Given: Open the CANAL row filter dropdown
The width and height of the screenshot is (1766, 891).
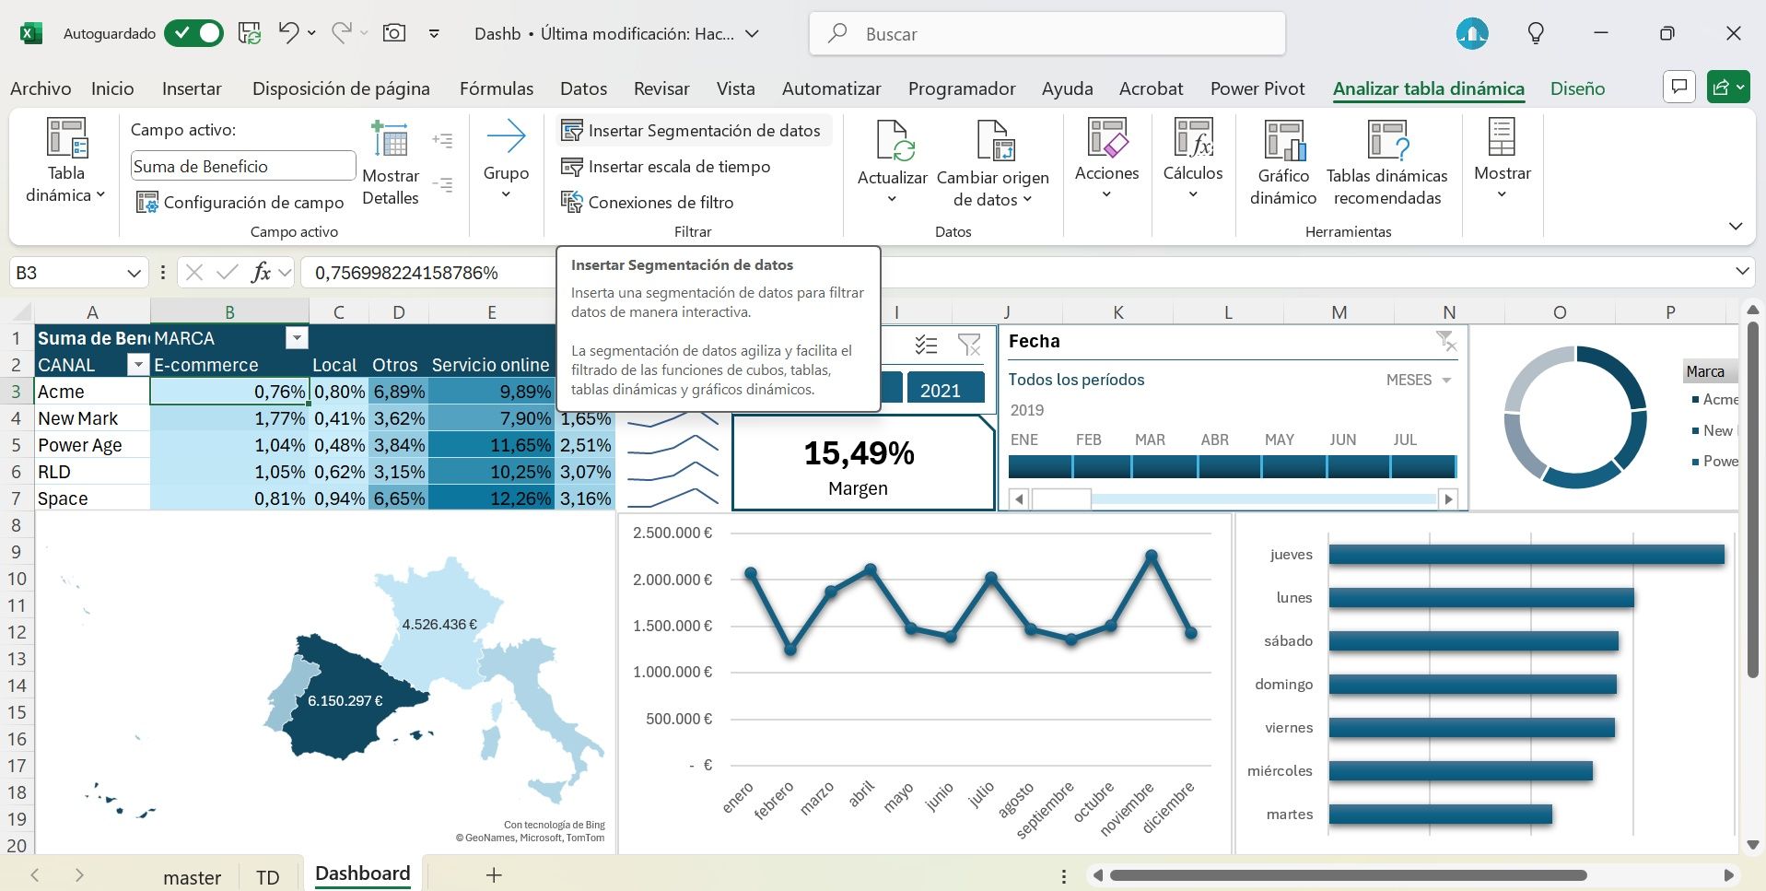Looking at the screenshot, I should (138, 365).
